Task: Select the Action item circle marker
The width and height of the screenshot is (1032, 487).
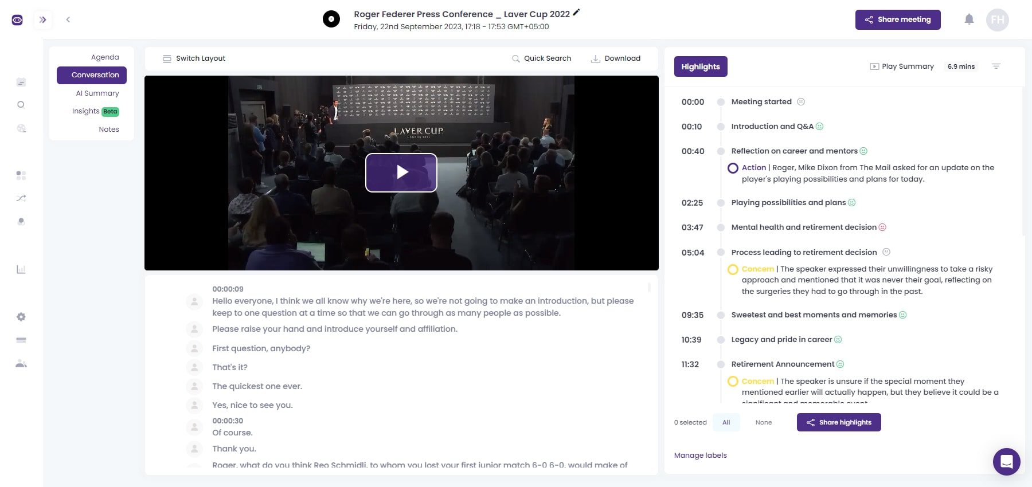Action: (x=733, y=168)
